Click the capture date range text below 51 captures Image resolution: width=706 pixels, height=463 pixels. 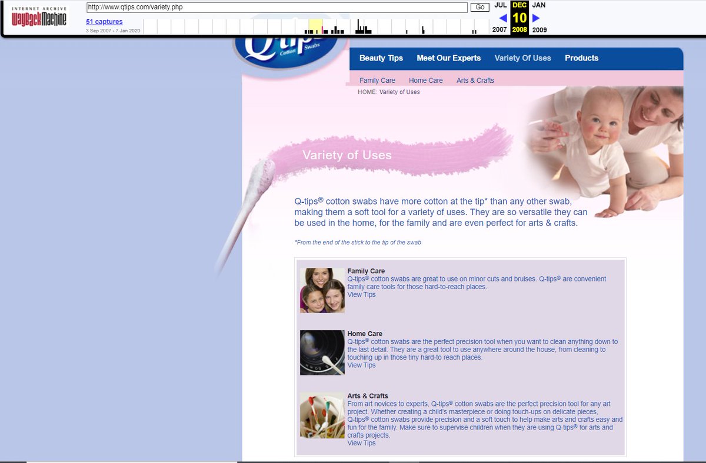point(113,31)
